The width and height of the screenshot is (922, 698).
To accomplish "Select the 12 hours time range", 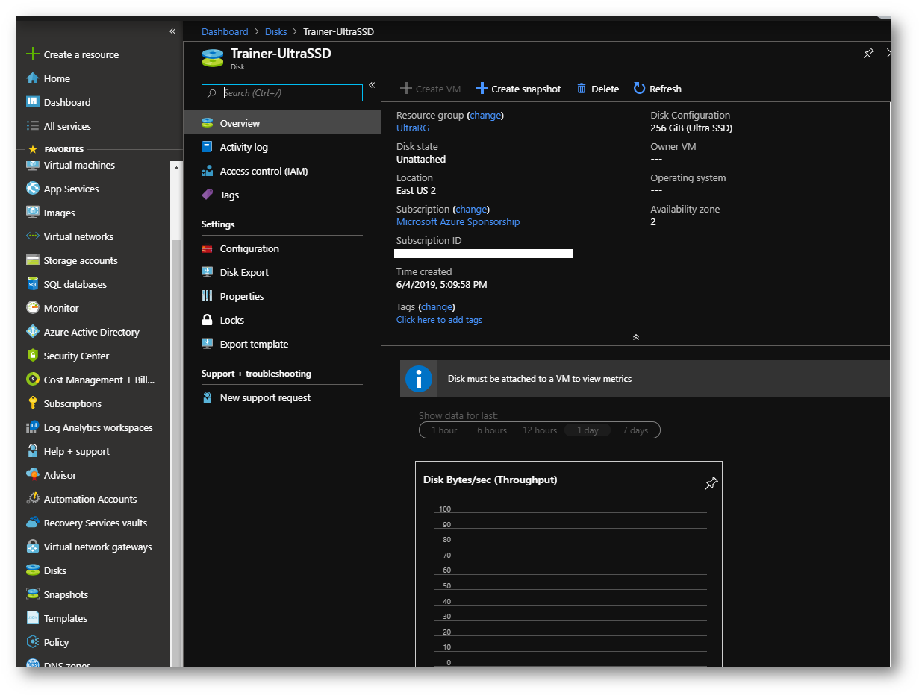I will pyautogui.click(x=540, y=430).
